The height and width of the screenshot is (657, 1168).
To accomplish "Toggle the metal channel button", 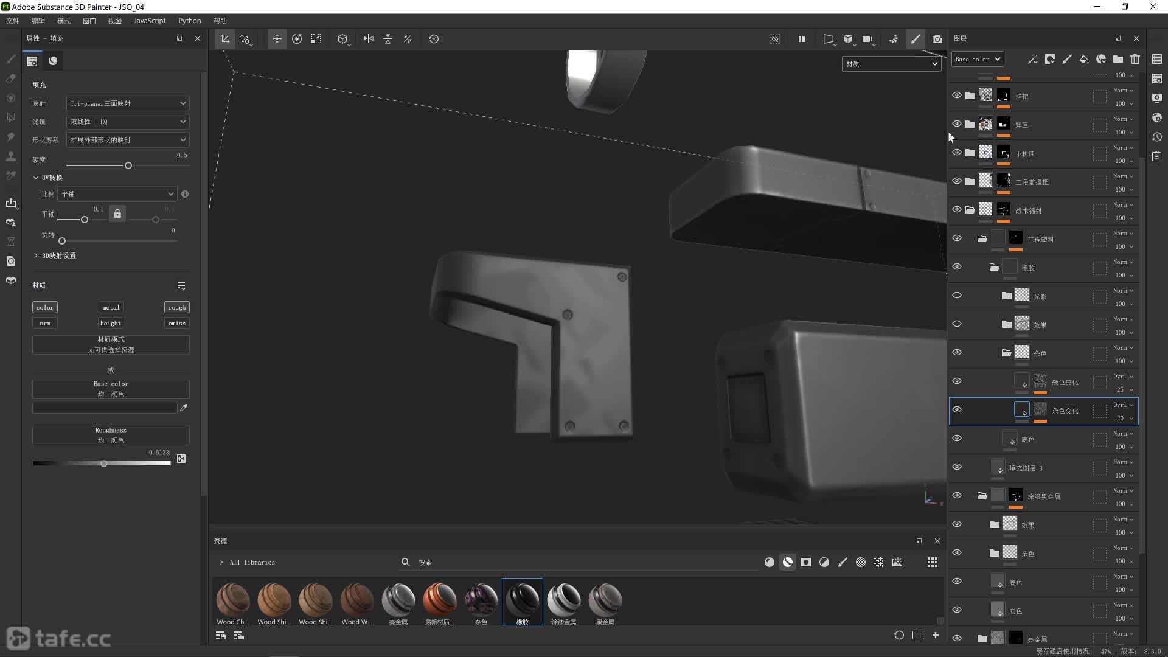I will point(111,307).
